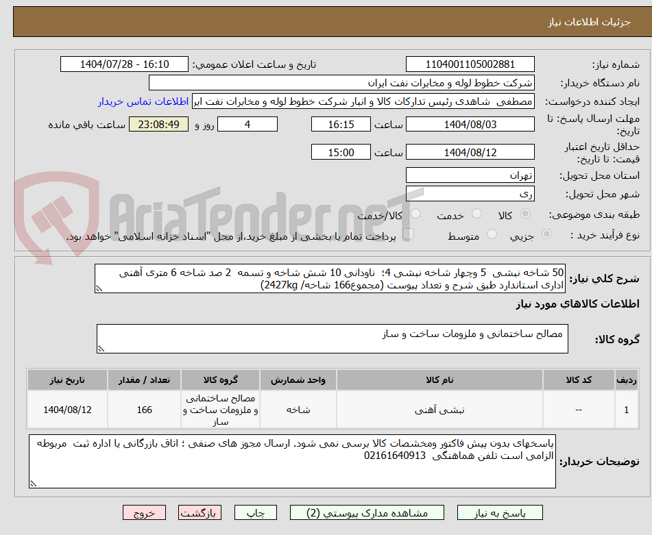Toggle the treasury payment checkbox

coord(409,233)
